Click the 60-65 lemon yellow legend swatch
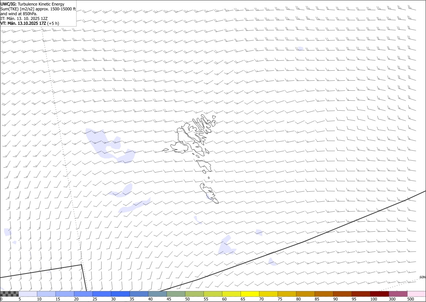This screenshot has width=426, height=302. pos(231,294)
